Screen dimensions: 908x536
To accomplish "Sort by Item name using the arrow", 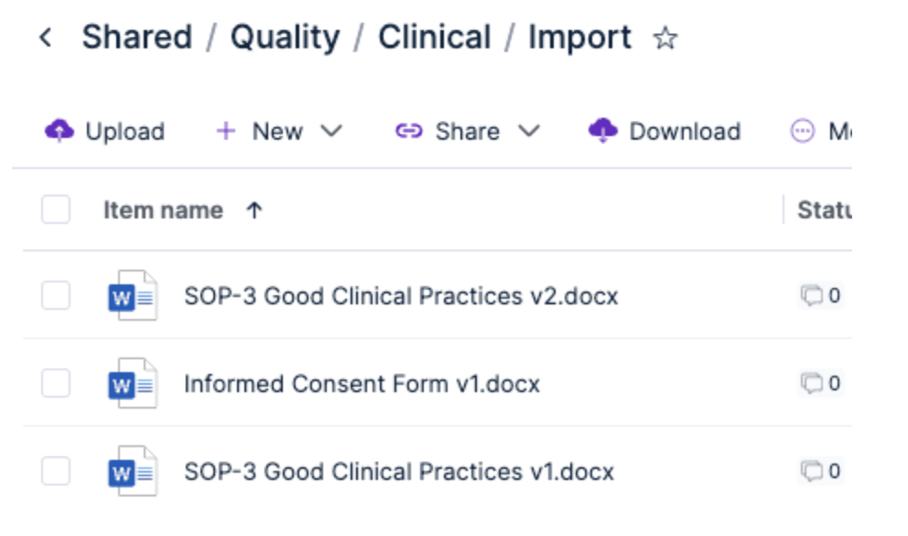I will 254,210.
